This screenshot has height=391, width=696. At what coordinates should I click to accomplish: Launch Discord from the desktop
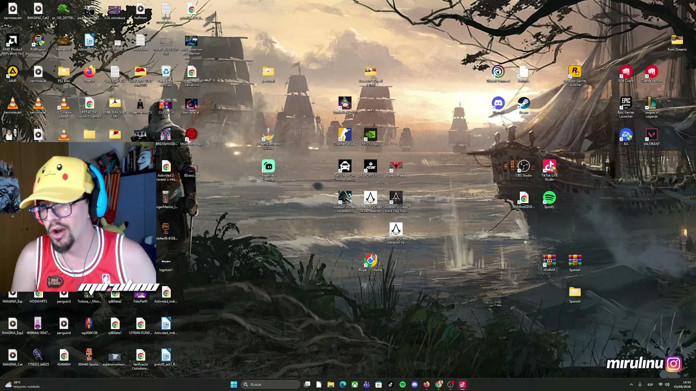pyautogui.click(x=498, y=106)
